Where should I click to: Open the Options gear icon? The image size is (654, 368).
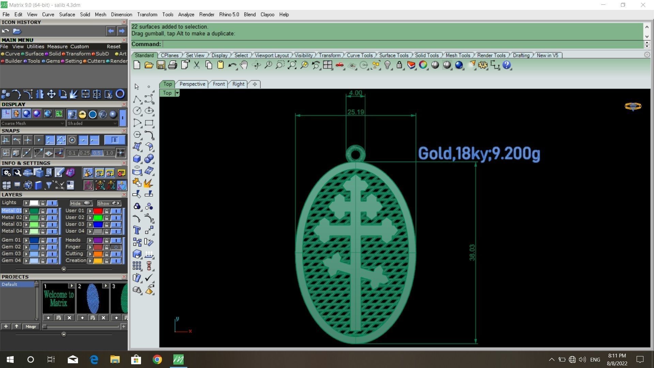pos(483,65)
